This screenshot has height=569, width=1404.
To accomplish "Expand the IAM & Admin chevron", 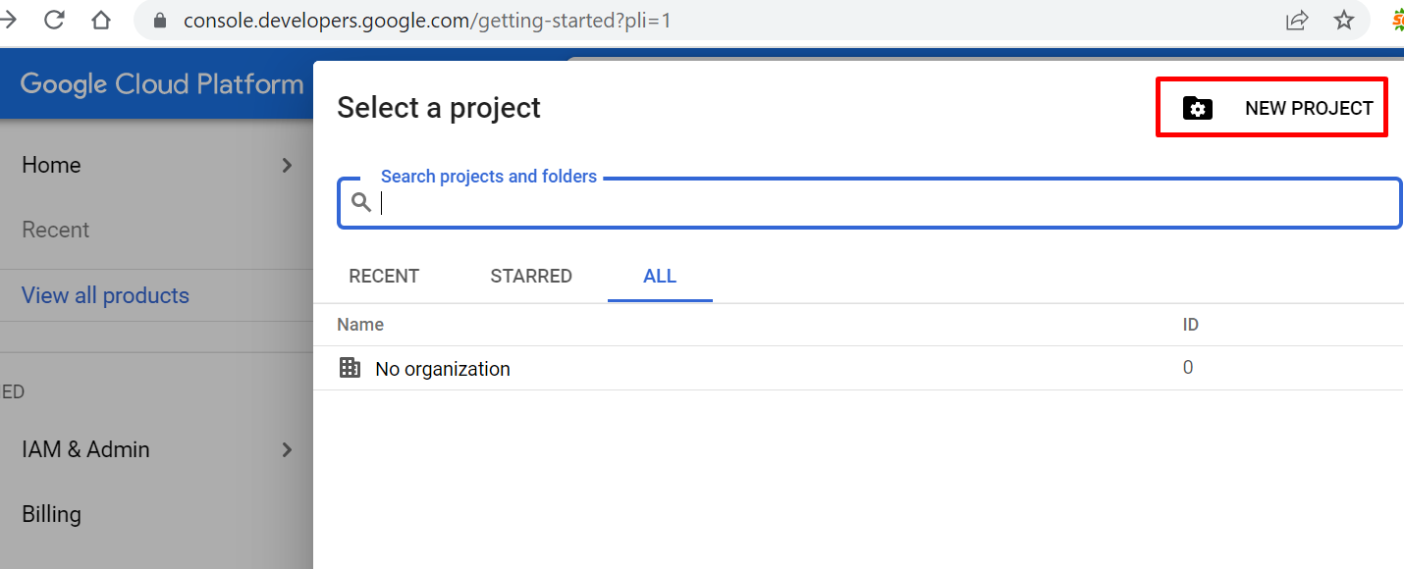I will coord(288,449).
